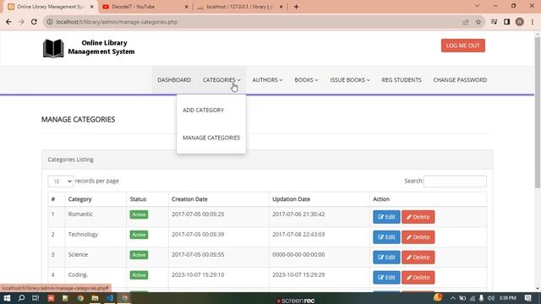
Task: Expand the AUTHORS menu
Action: [267, 79]
